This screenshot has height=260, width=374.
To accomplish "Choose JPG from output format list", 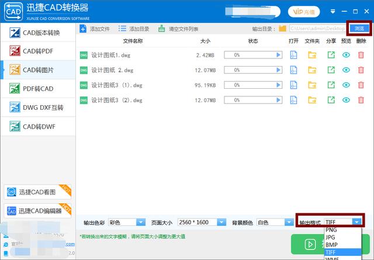I will pyautogui.click(x=343, y=237).
